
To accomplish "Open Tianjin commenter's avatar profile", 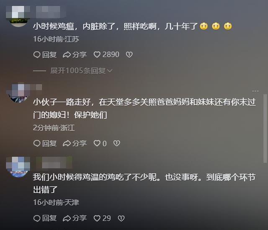I will [18, 167].
